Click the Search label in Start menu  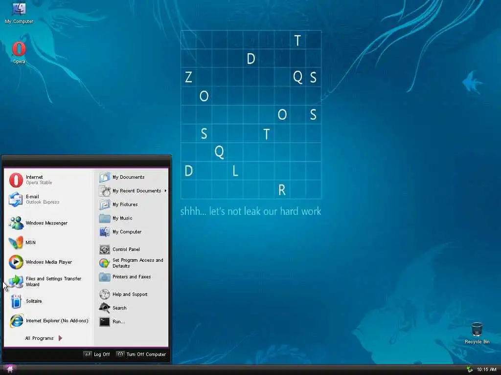[x=119, y=308]
